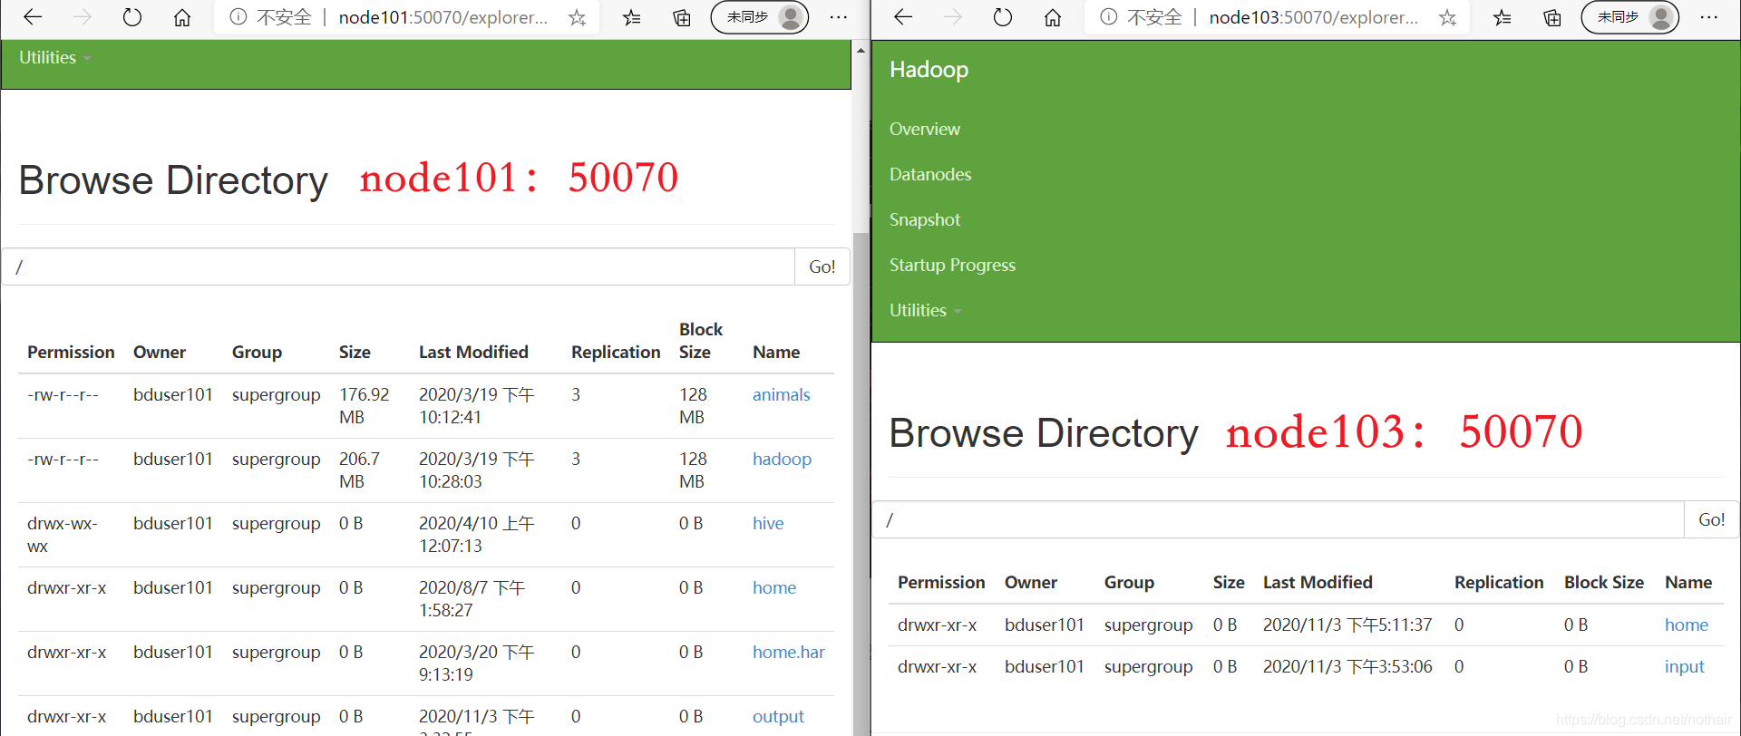This screenshot has width=1741, height=736.
Task: Click Permission column header in node103 table
Action: (x=941, y=582)
